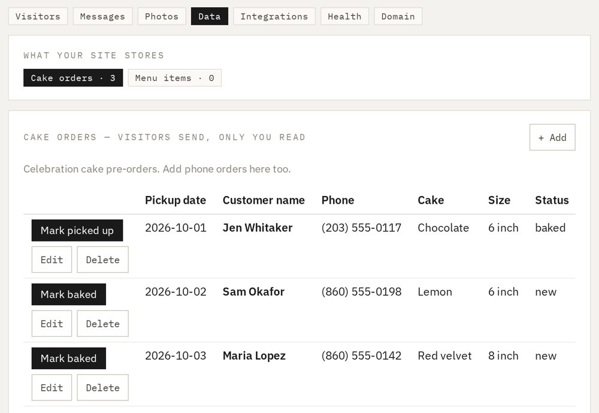Screen dimensions: 599x413
Task: Click Sam Okafor's 6 inch size cell
Action: (x=503, y=292)
